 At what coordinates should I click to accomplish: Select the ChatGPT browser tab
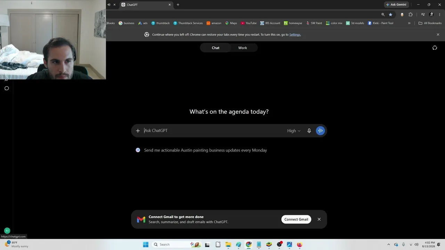pyautogui.click(x=146, y=5)
